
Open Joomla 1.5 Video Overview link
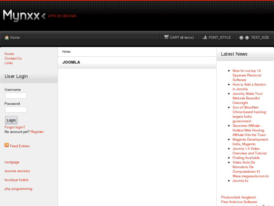click(x=250, y=151)
